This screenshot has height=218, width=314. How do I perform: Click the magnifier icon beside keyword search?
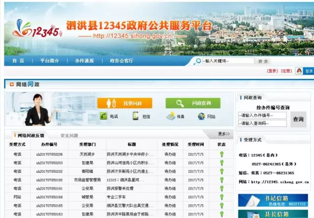[x=199, y=61]
